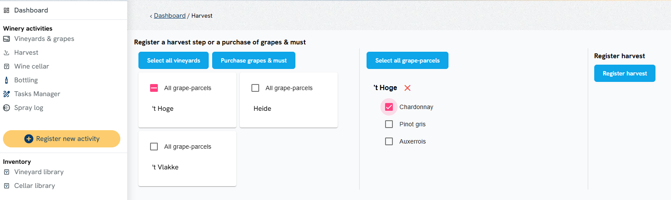
Task: Click the Cellar library icon
Action: [x=6, y=186]
